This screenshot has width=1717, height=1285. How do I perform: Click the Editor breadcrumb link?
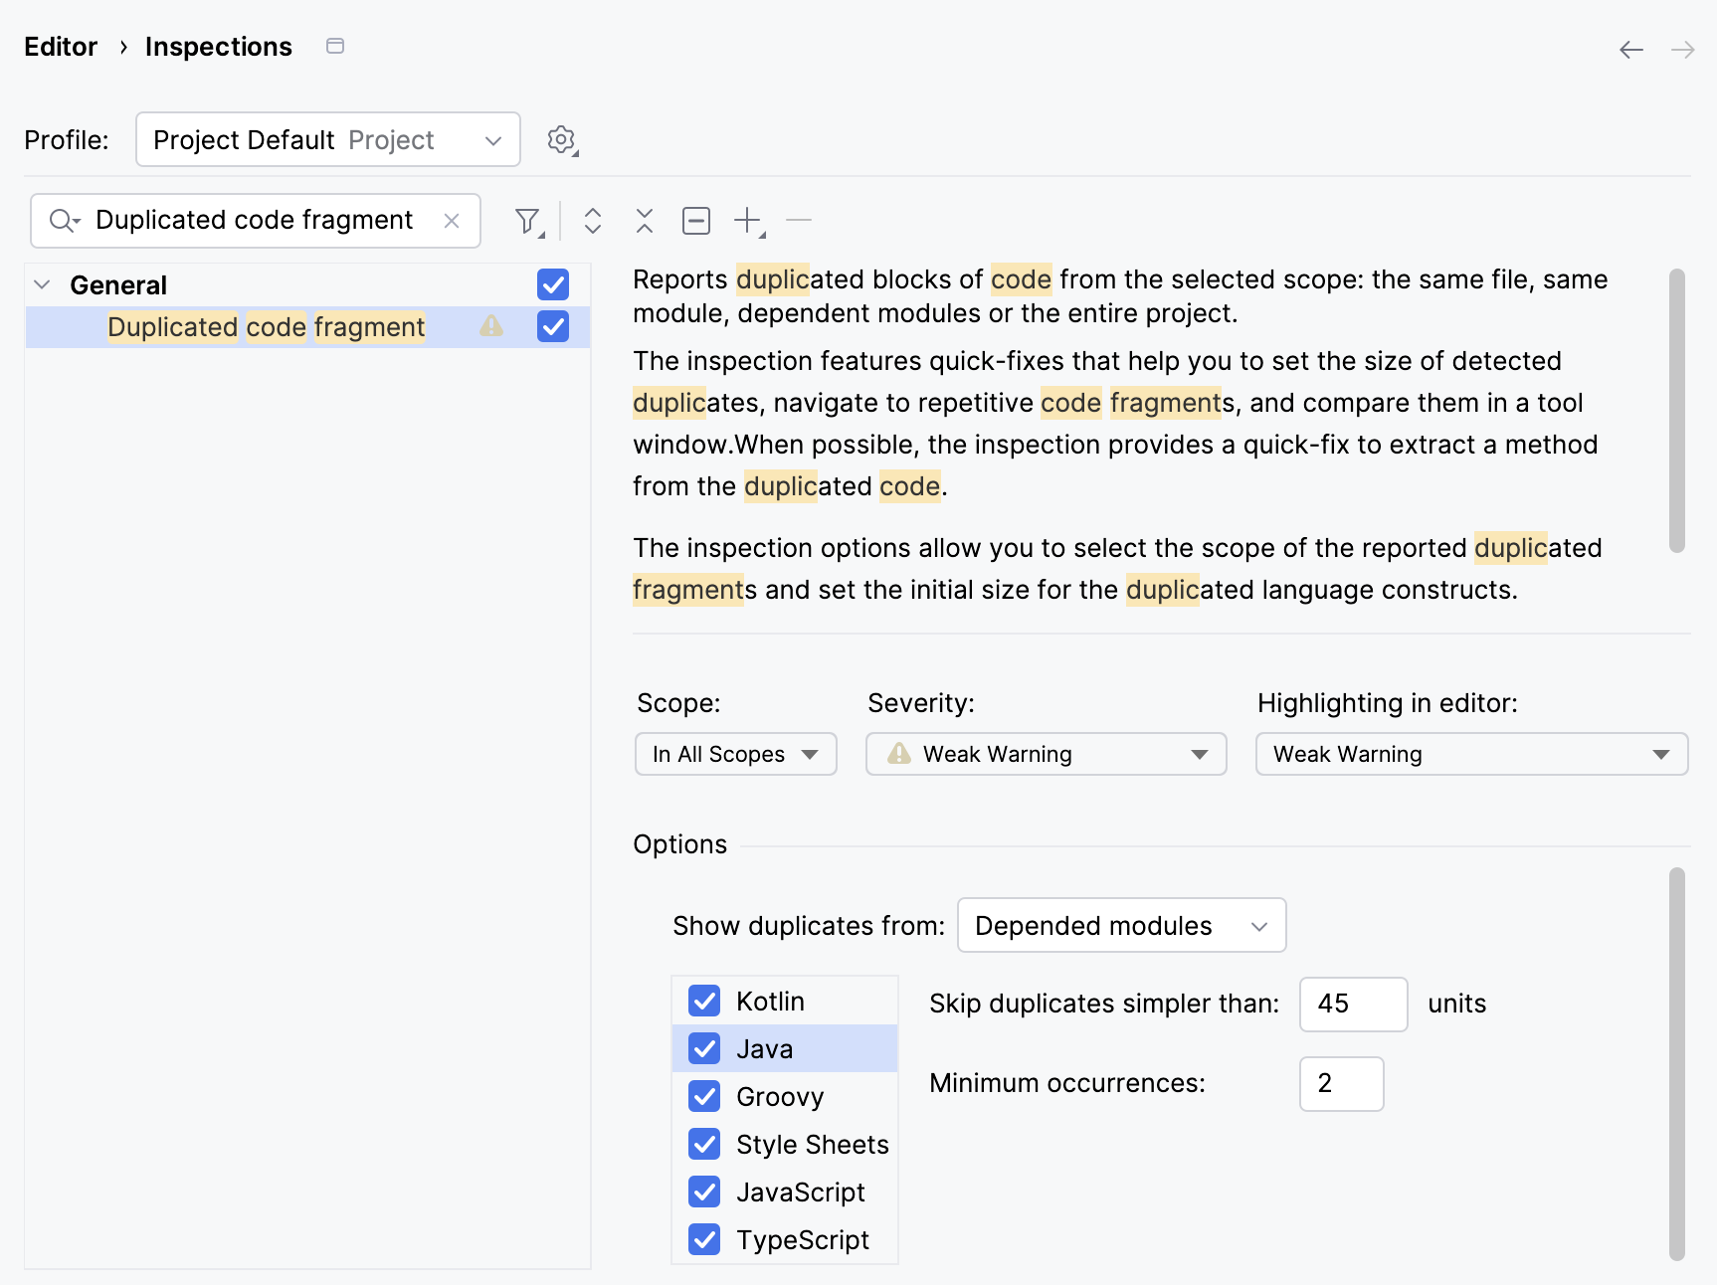click(x=61, y=47)
